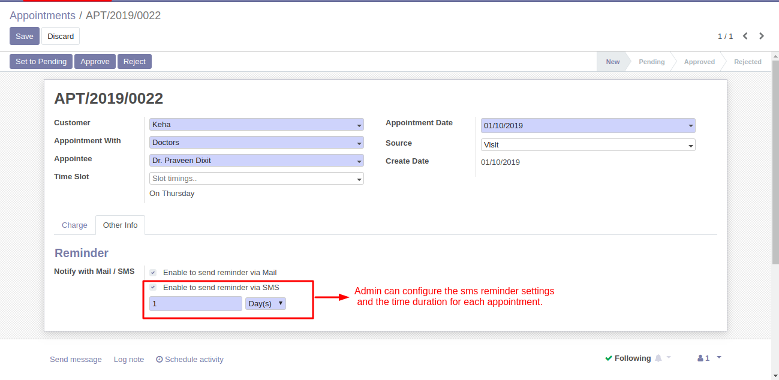This screenshot has width=779, height=380.
Task: Toggle Enable to send reminder via SMS
Action: point(153,288)
